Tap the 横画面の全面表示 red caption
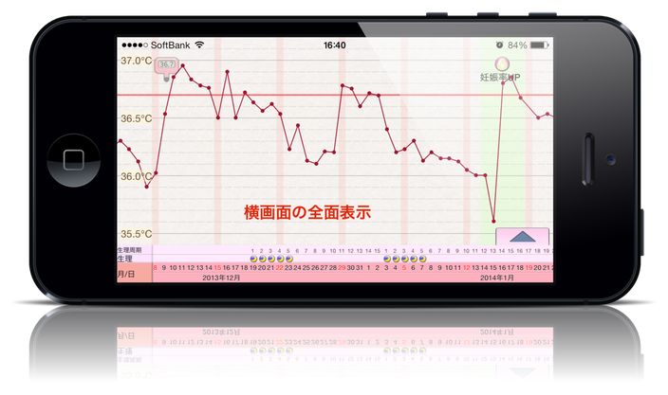668x395 pixels. point(307,212)
